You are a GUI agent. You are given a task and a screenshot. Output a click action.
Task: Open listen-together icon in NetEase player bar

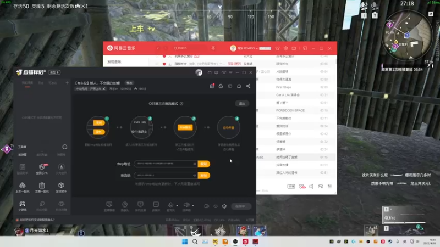pyautogui.click(x=321, y=186)
